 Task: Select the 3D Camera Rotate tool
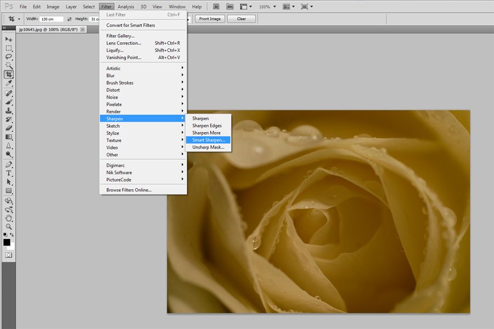(8, 209)
